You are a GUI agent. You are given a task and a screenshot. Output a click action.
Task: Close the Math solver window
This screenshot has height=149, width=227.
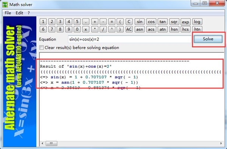click(x=217, y=3)
